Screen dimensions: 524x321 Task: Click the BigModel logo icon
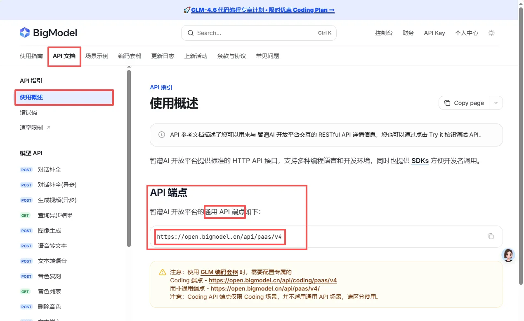coord(26,33)
